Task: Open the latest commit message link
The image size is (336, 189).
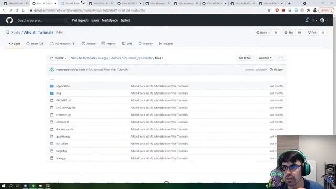Action: pos(99,70)
